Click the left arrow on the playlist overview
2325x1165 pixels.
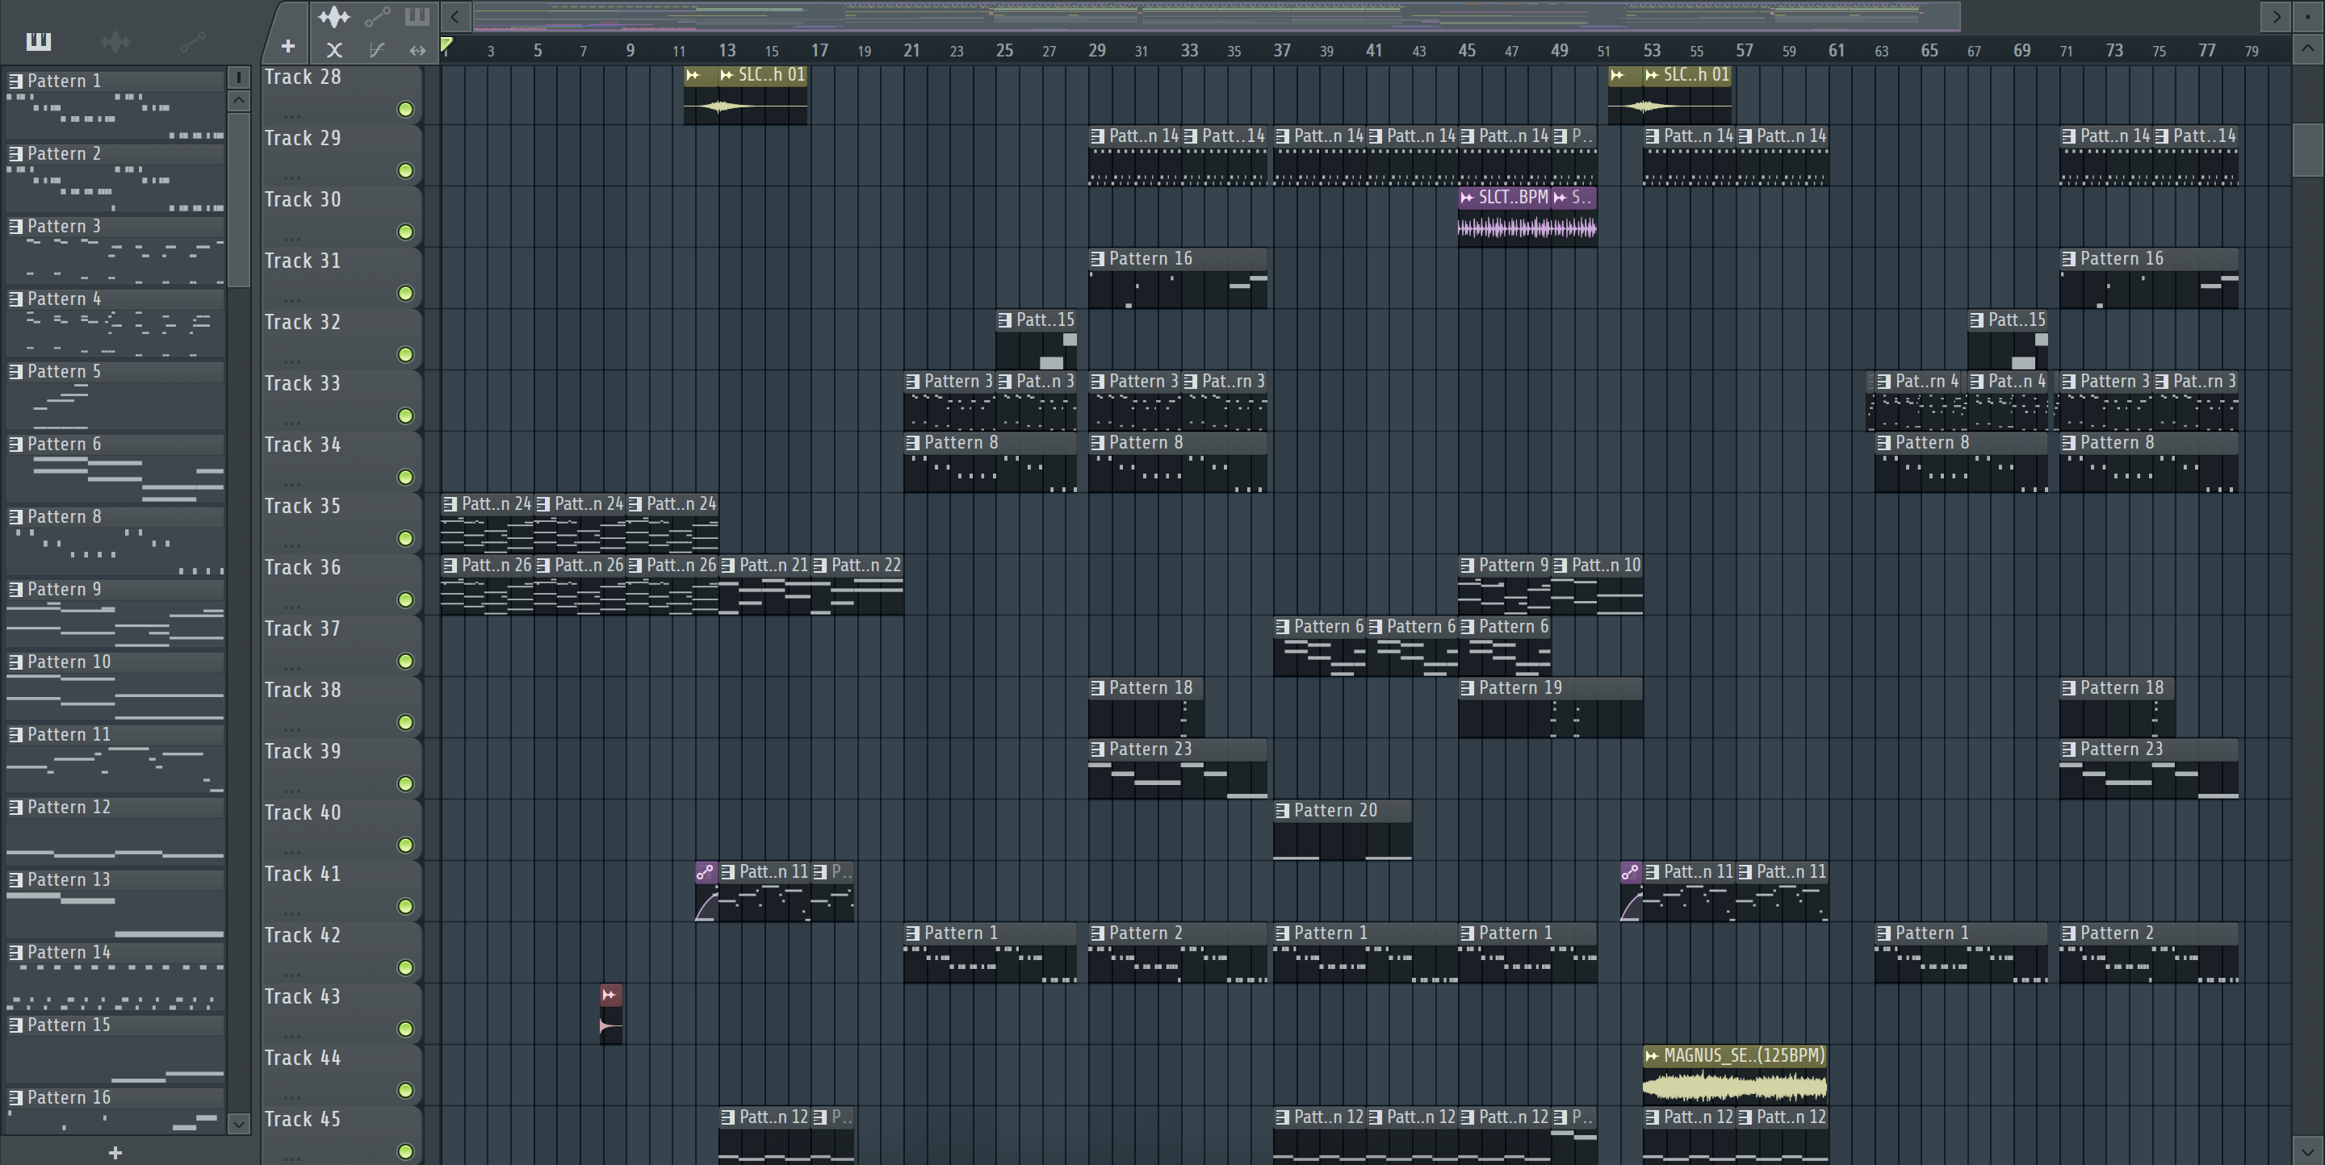[455, 16]
